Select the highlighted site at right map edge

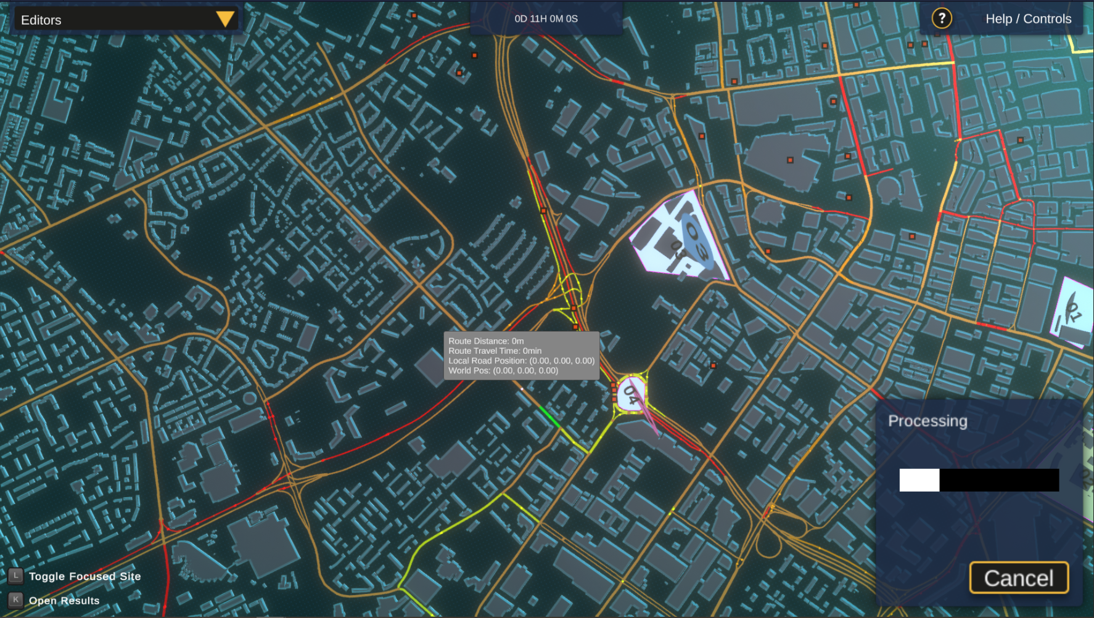click(1074, 311)
